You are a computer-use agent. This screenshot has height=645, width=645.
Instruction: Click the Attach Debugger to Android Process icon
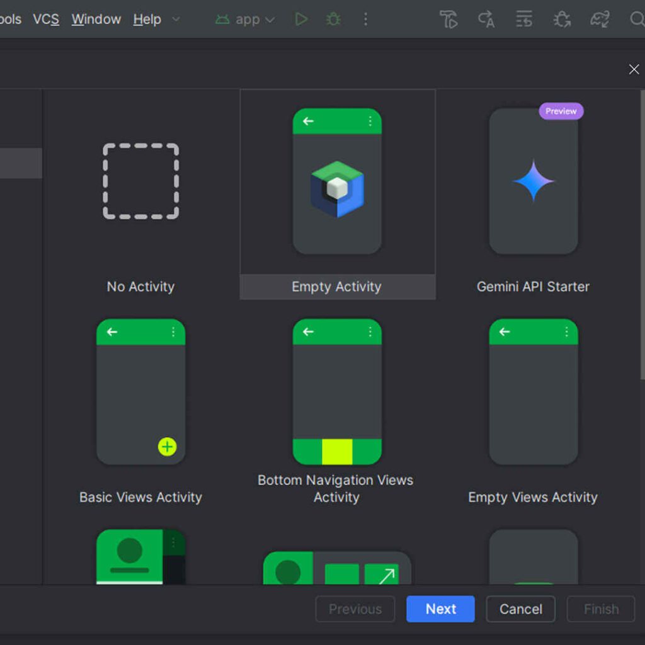561,20
